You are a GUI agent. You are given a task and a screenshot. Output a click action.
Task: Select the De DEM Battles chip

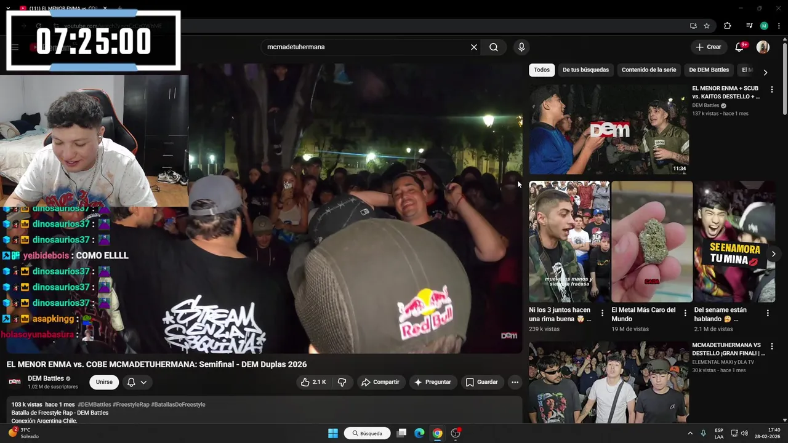pyautogui.click(x=709, y=70)
